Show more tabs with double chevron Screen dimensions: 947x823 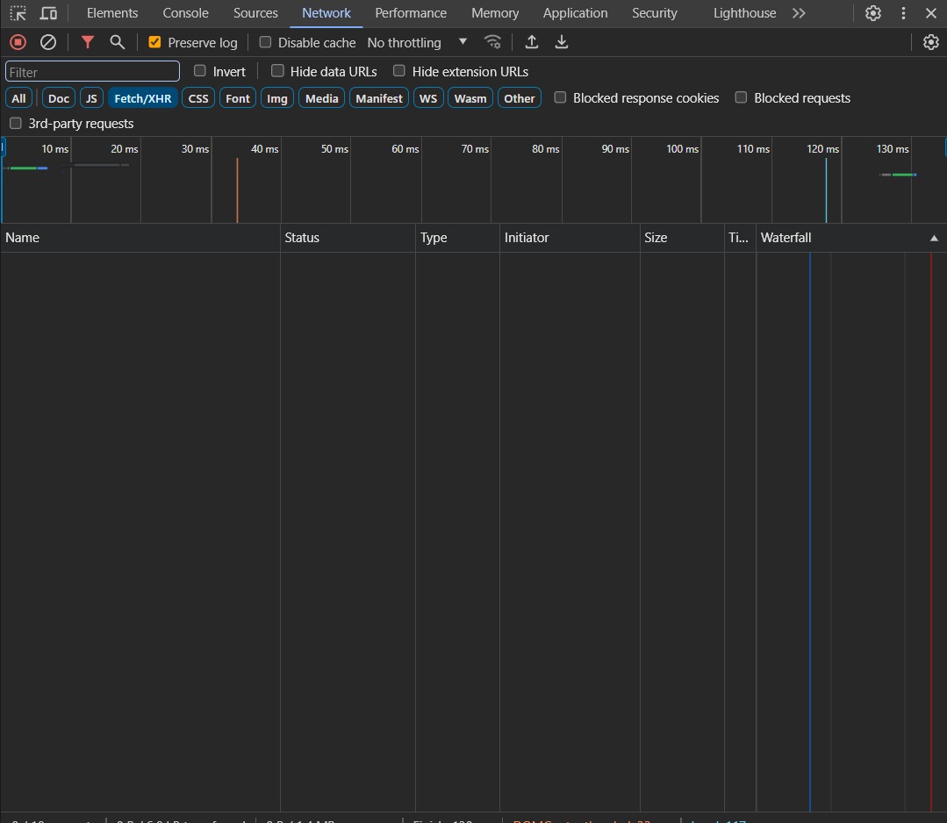(799, 13)
